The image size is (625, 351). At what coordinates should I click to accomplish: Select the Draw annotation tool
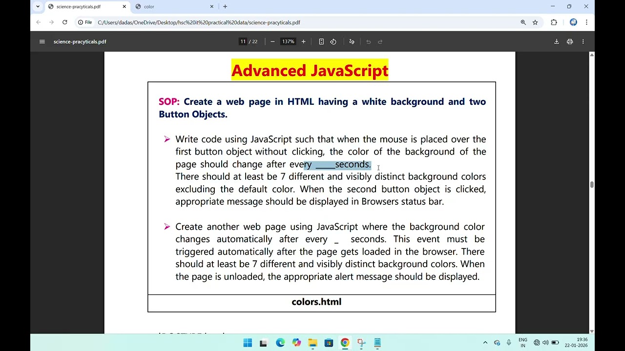(x=352, y=41)
